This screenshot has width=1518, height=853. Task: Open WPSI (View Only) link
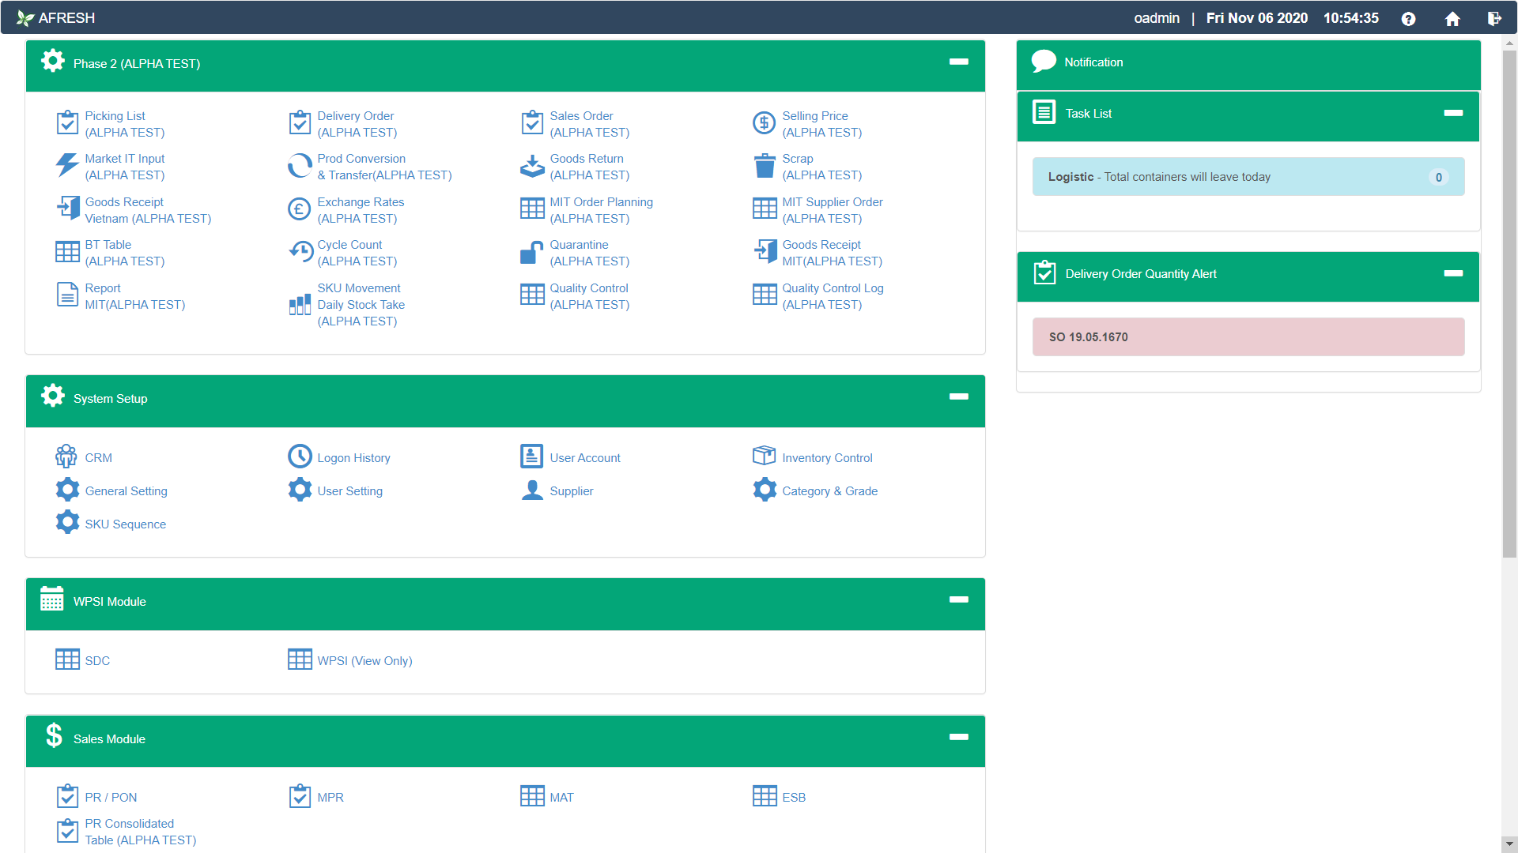coord(364,660)
